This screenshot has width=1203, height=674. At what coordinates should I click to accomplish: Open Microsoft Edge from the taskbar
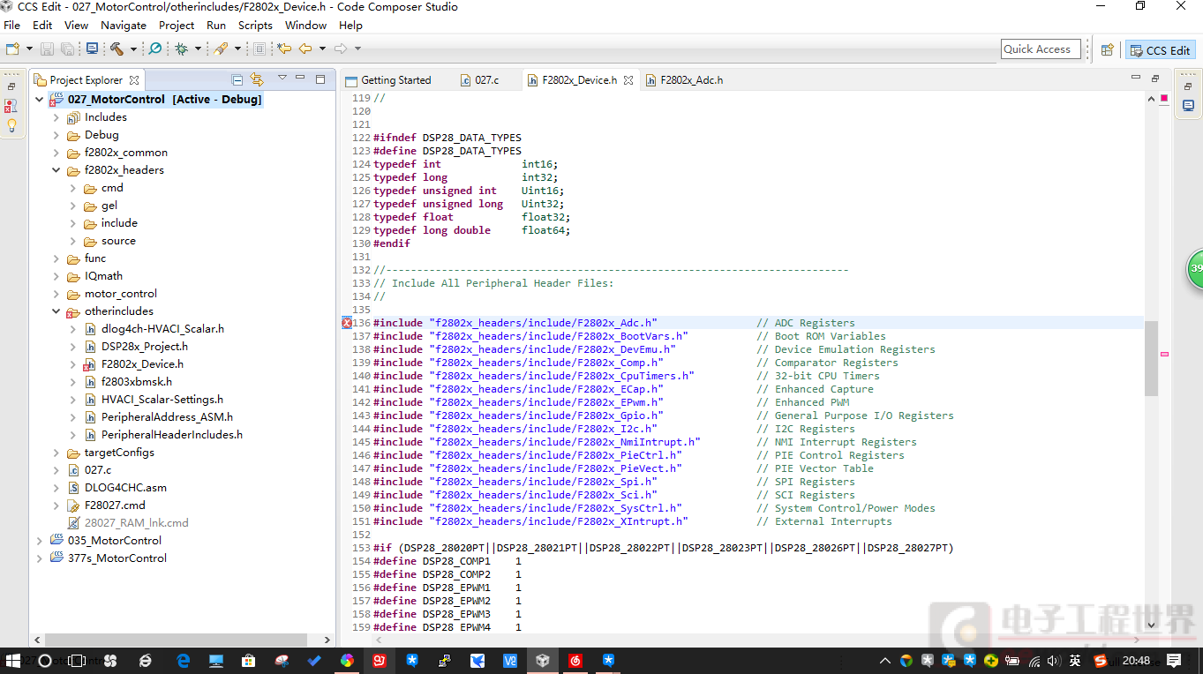[184, 660]
